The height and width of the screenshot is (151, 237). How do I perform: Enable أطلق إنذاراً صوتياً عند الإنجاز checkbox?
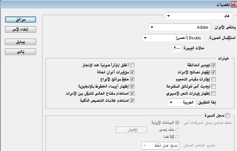tap(132, 65)
